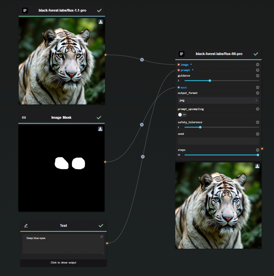Adjust the steps slider handle
Image resolution: width=274 pixels, height=276 pixels.
[258, 155]
